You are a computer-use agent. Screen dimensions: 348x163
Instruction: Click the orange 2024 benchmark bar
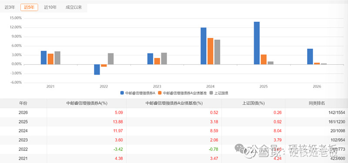pyautogui.click(x=211, y=51)
